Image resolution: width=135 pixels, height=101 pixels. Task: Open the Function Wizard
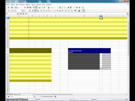tap(21, 14)
